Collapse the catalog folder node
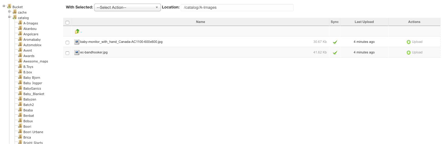The height and width of the screenshot is (144, 446). click(9, 17)
